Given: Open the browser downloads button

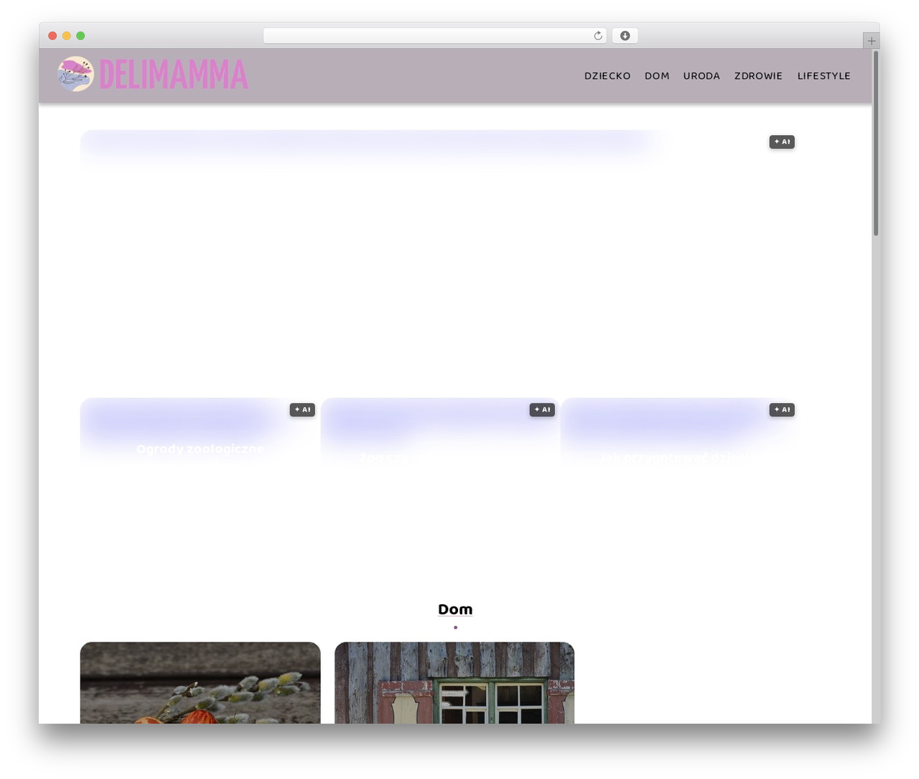Looking at the screenshot, I should click(625, 36).
